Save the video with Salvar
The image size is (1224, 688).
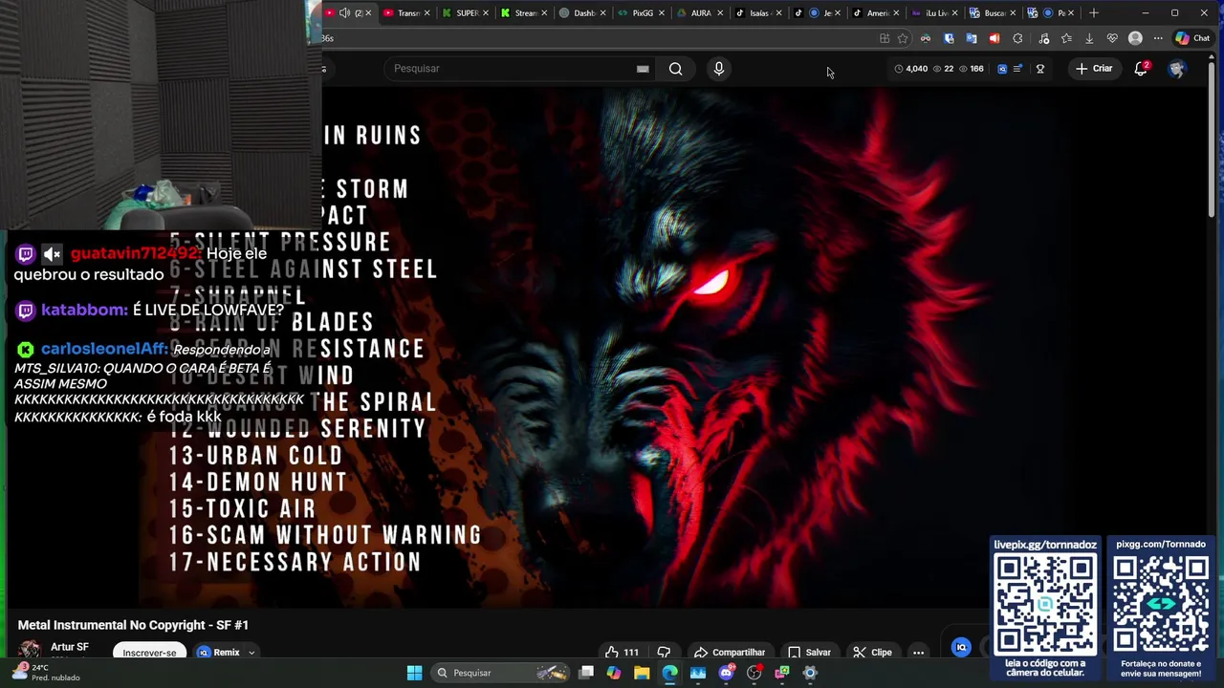pos(809,653)
